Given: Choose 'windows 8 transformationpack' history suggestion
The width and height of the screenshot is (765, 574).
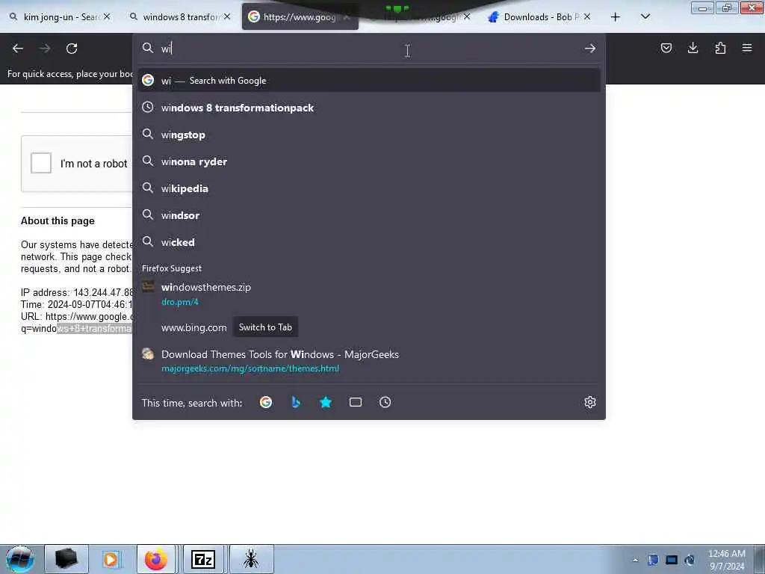Looking at the screenshot, I should (369, 108).
